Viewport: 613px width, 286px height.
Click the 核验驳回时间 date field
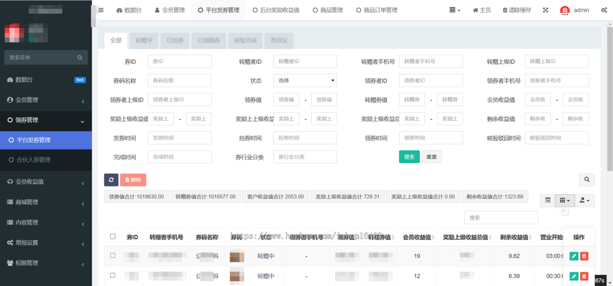pos(556,138)
